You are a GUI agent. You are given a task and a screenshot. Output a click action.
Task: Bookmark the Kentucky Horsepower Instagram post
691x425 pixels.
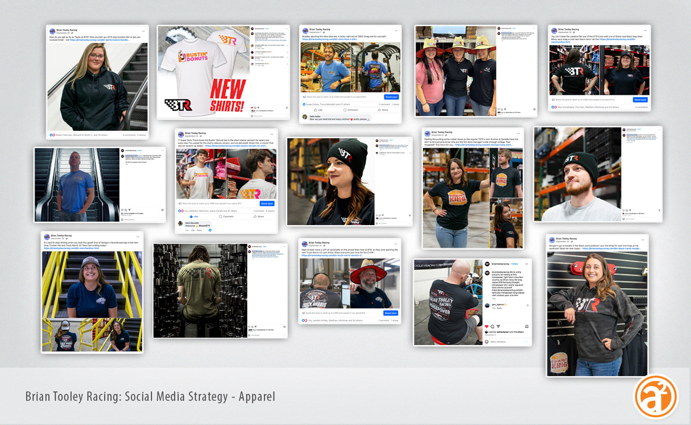coord(527,326)
